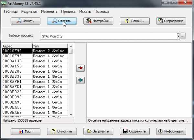Click the Отсеять filter button
Image resolution: width=194 pixels, height=140 pixels.
tap(62, 21)
